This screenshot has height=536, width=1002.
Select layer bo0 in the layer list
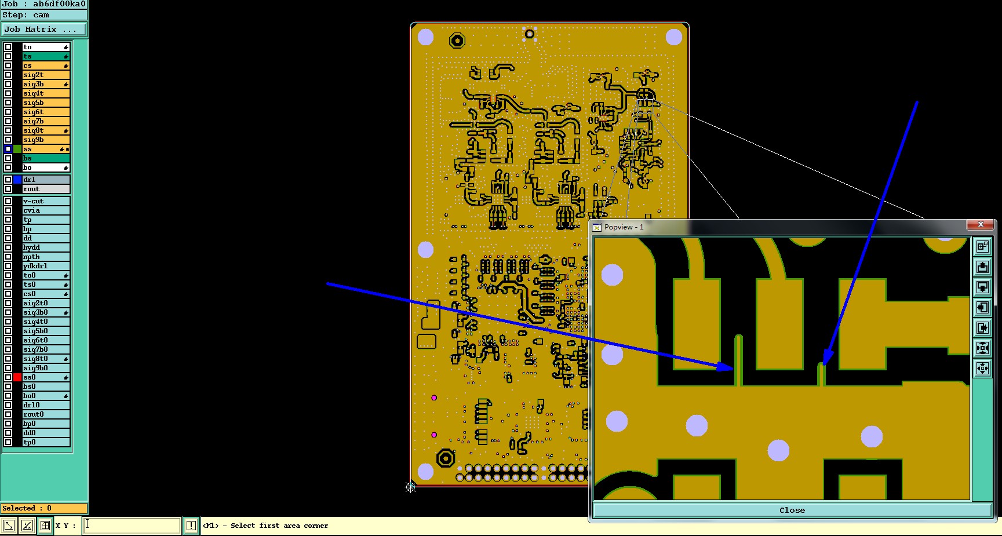point(46,396)
